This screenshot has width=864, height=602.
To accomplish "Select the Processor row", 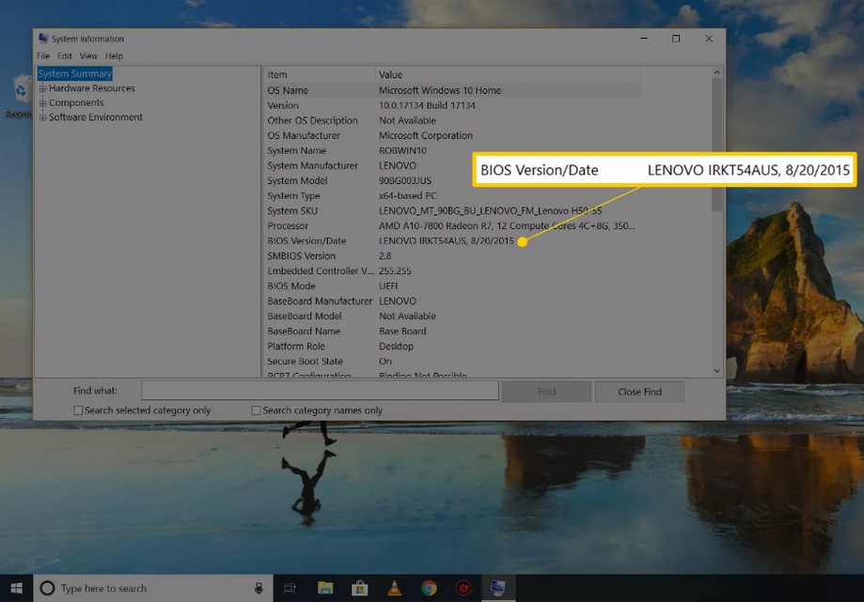I will (x=452, y=225).
